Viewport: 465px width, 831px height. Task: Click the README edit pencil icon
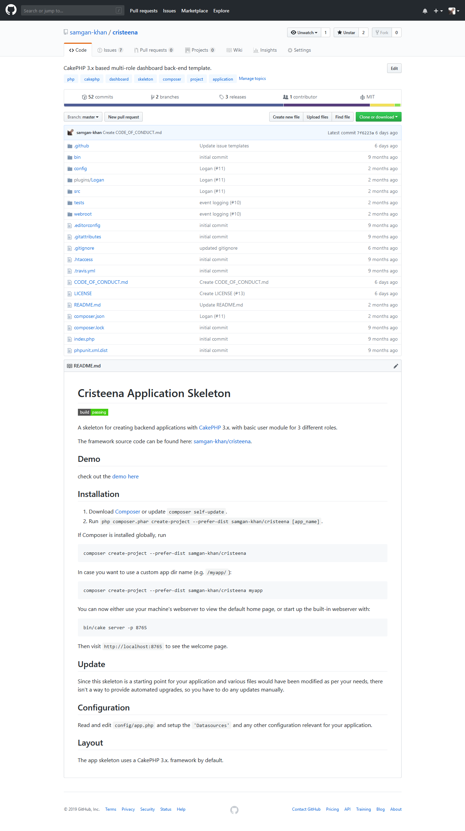coord(395,366)
